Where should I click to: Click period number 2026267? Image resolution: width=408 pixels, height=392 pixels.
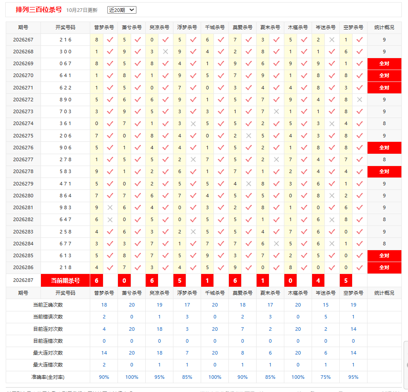click(x=23, y=40)
